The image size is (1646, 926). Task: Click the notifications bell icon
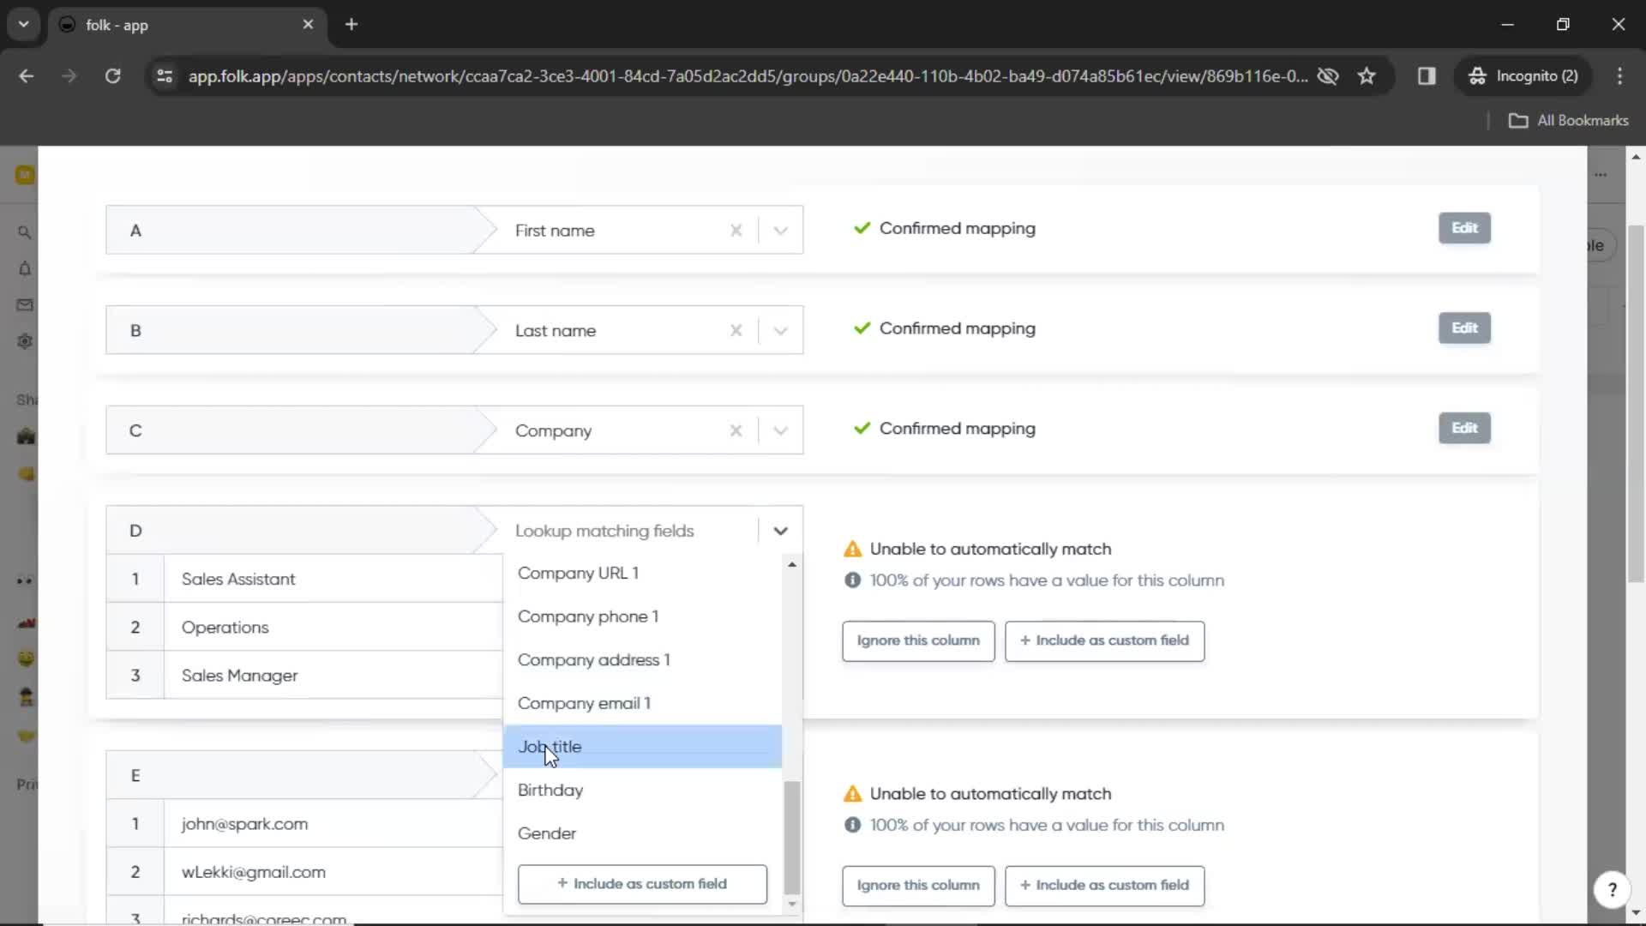(x=25, y=268)
